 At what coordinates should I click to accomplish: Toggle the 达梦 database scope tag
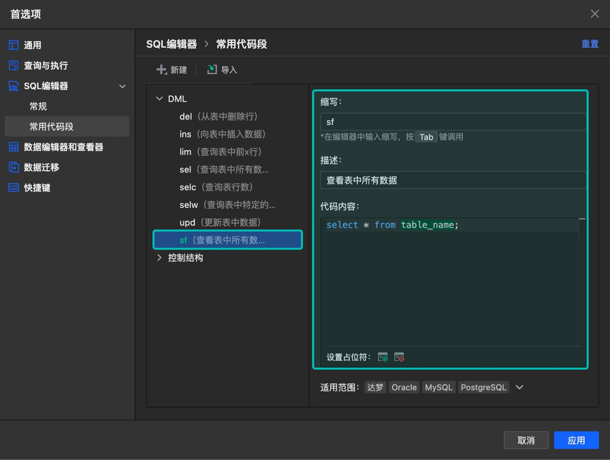coord(375,387)
